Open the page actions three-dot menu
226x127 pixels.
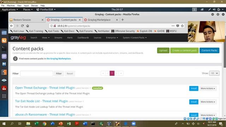[x=173, y=26]
